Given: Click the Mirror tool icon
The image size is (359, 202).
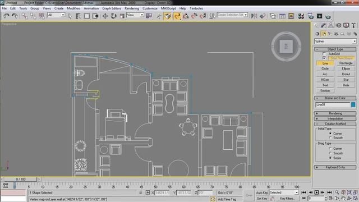Looking at the screenshot, I should coord(254,16).
